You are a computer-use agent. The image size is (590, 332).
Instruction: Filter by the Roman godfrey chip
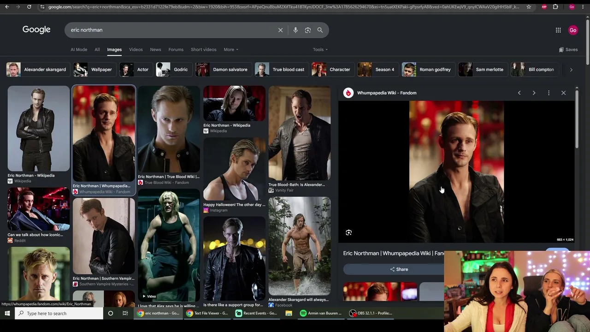coord(428,70)
